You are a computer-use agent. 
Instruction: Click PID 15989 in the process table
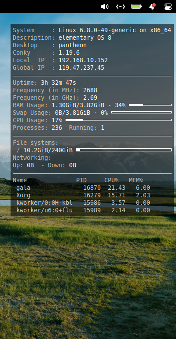coord(92,210)
